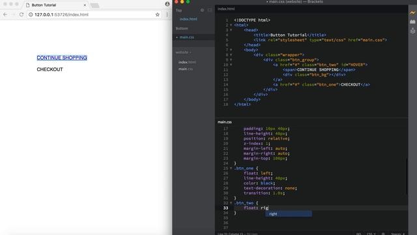Collapse the body tag fold on line 7
Screen dimensions: 417x235
pos(231,50)
